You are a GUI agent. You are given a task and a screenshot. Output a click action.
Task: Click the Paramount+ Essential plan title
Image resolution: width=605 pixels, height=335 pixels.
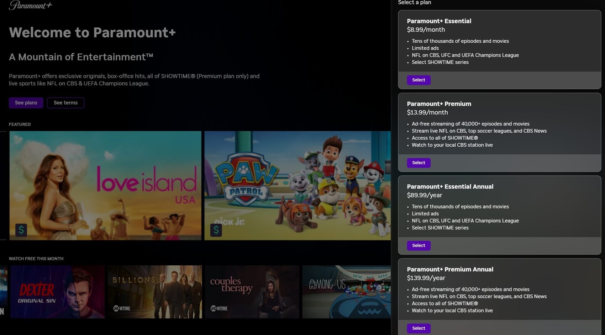click(439, 21)
